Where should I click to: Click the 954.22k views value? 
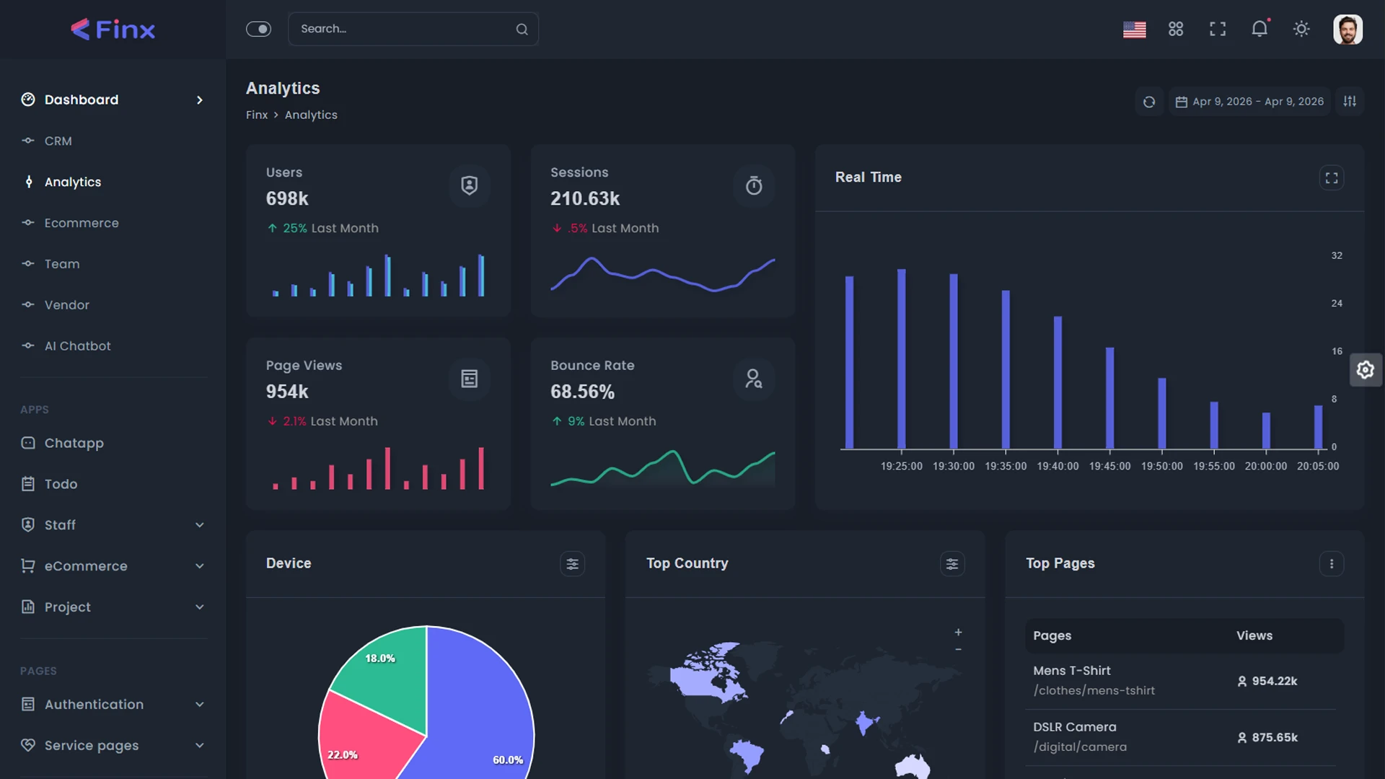[1275, 682]
